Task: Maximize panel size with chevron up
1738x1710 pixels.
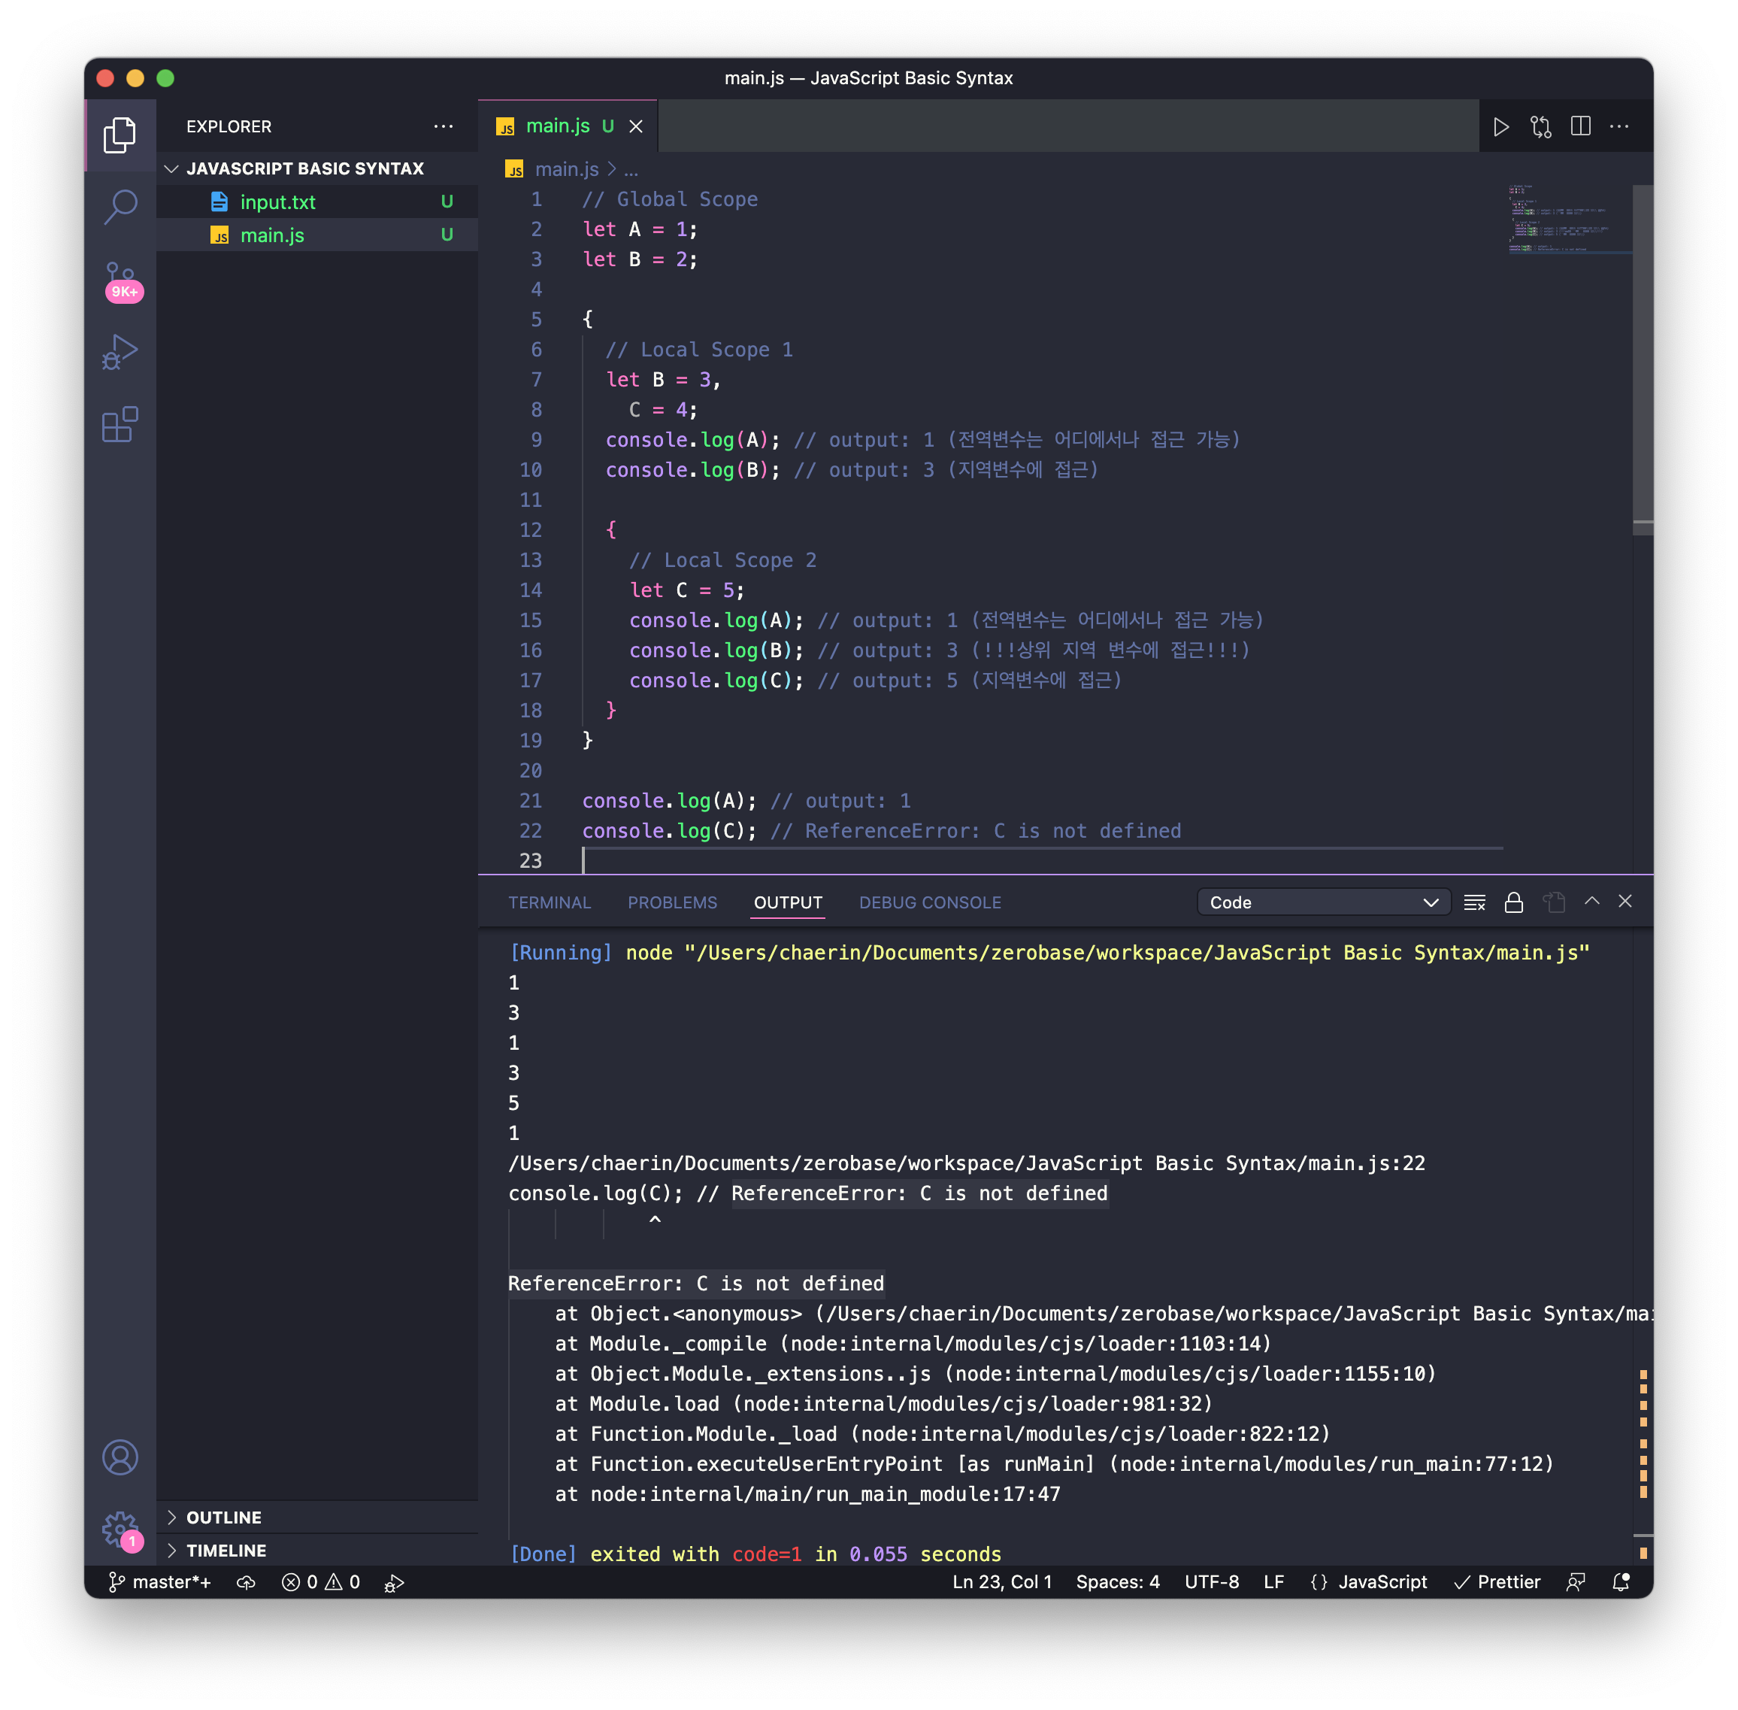Action: (1591, 901)
